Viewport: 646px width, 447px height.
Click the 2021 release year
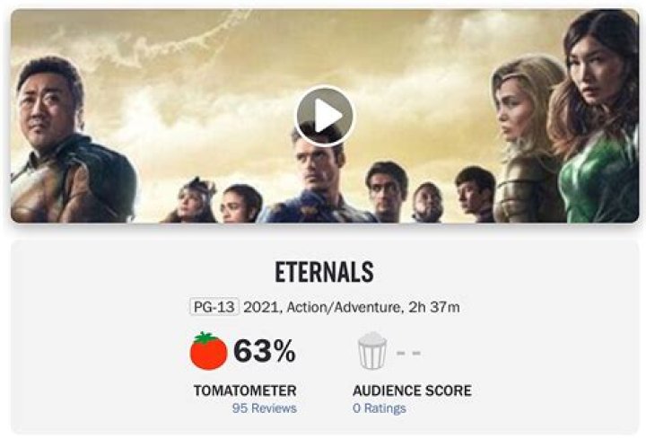(x=260, y=307)
